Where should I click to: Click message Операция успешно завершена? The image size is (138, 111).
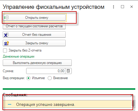tap(46, 105)
